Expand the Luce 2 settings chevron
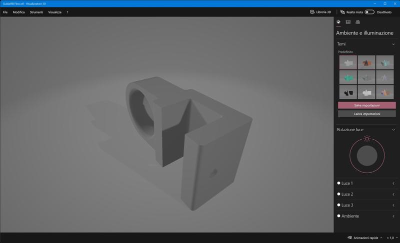This screenshot has height=243, width=400. [393, 195]
